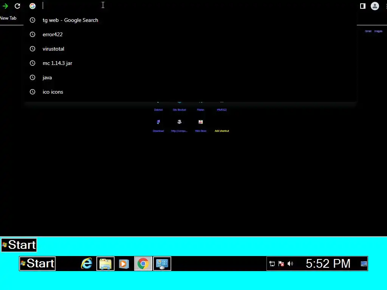Click the show desktop icon beside the clock

pyautogui.click(x=364, y=264)
